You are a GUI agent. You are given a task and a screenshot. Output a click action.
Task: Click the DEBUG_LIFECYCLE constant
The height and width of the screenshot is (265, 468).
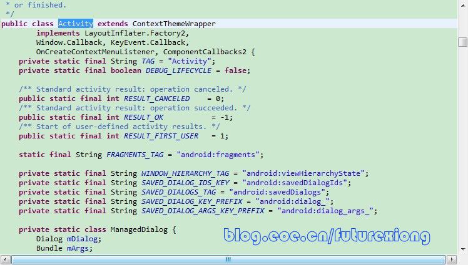[178, 70]
